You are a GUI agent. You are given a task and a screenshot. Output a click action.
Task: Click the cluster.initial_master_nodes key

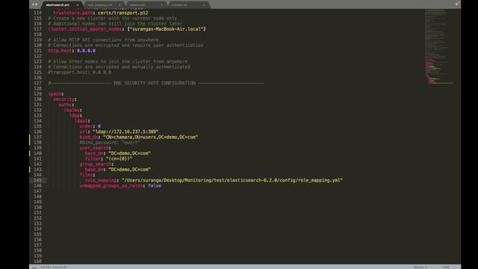point(84,29)
